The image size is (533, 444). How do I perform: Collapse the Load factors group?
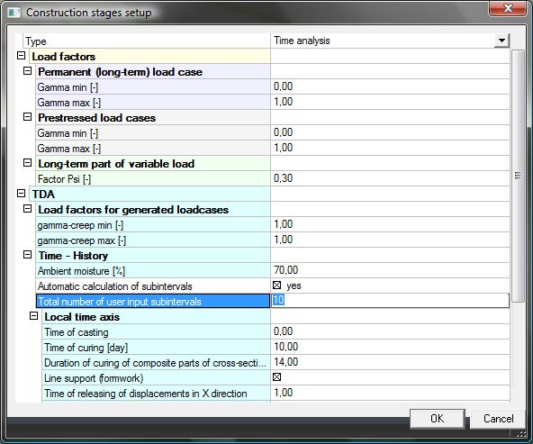(21, 56)
